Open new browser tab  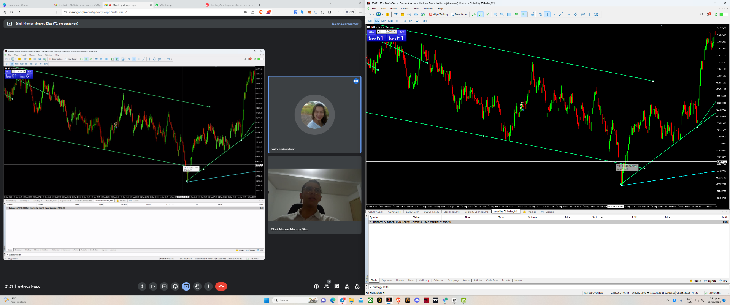(x=260, y=5)
